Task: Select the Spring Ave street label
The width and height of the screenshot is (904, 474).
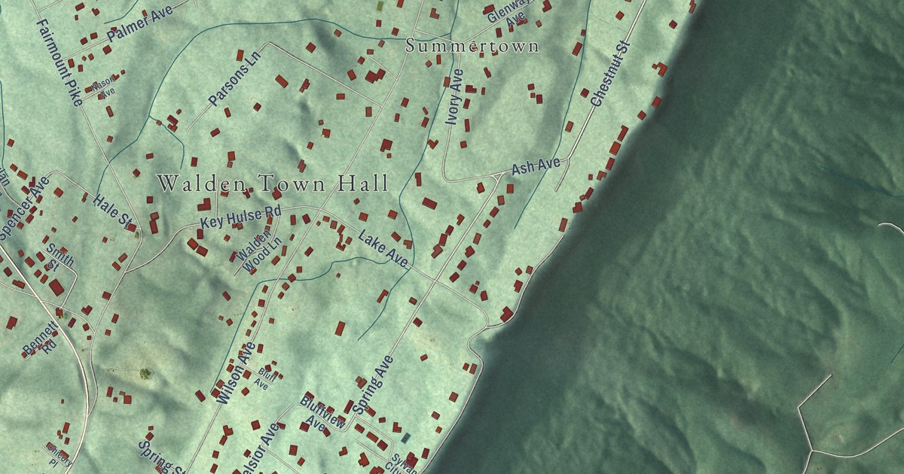Action: coord(373,384)
